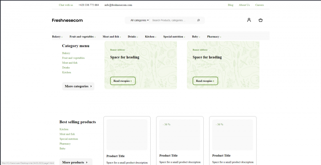Click the left banner Space for heading
321x165 pixels.
125,57
